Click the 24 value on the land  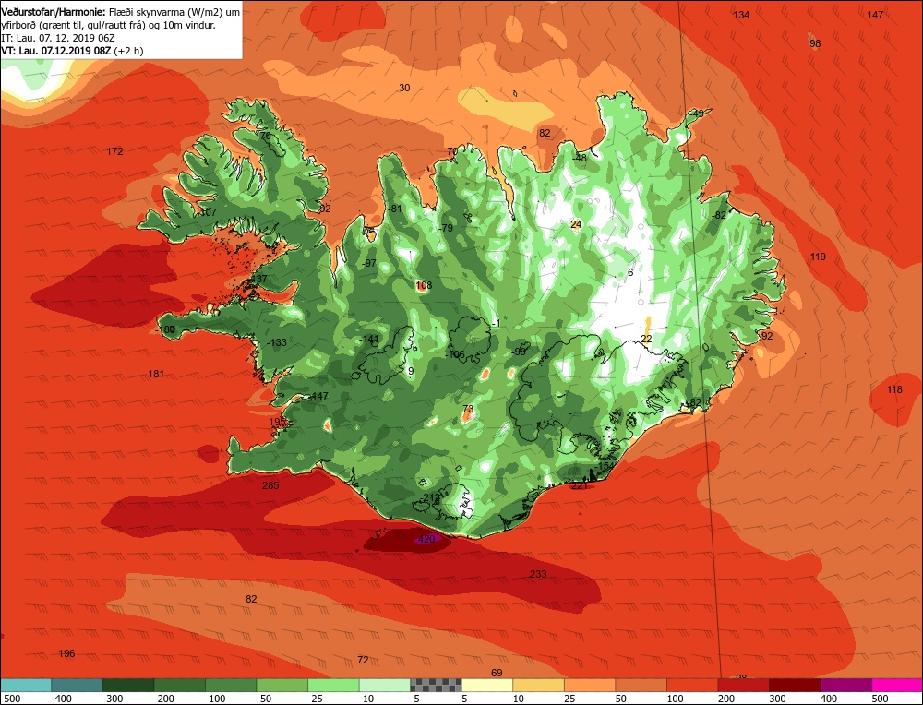point(576,224)
